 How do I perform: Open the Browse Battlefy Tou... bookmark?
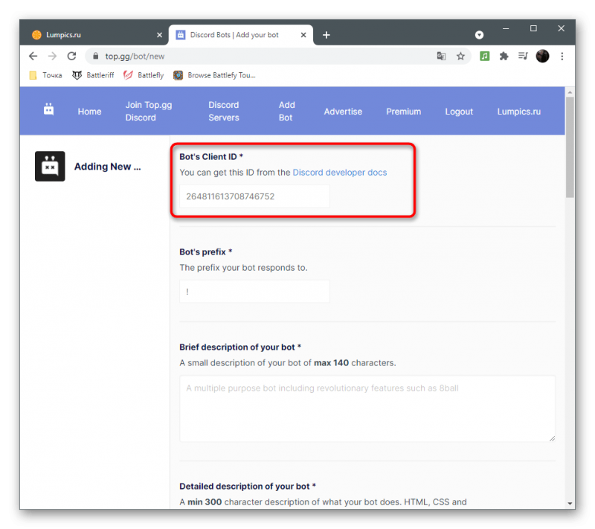(x=214, y=75)
